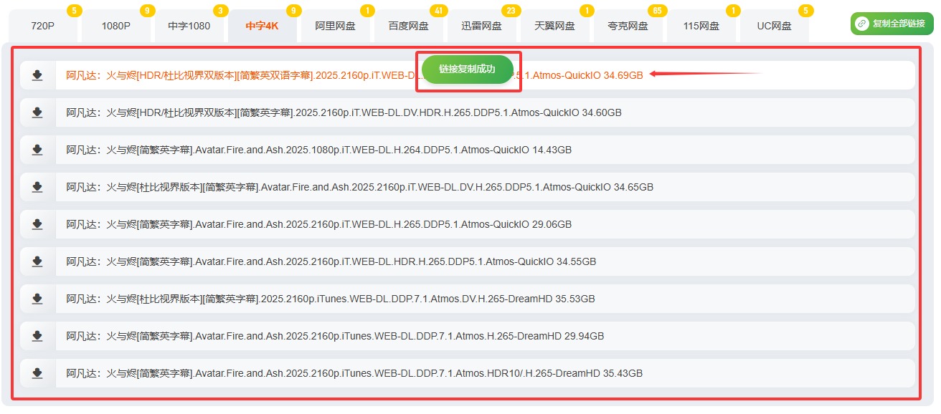Image resolution: width=941 pixels, height=414 pixels.
Task: Open the 2160p iTunes DreamHD 29.94GB link
Action: (335, 336)
